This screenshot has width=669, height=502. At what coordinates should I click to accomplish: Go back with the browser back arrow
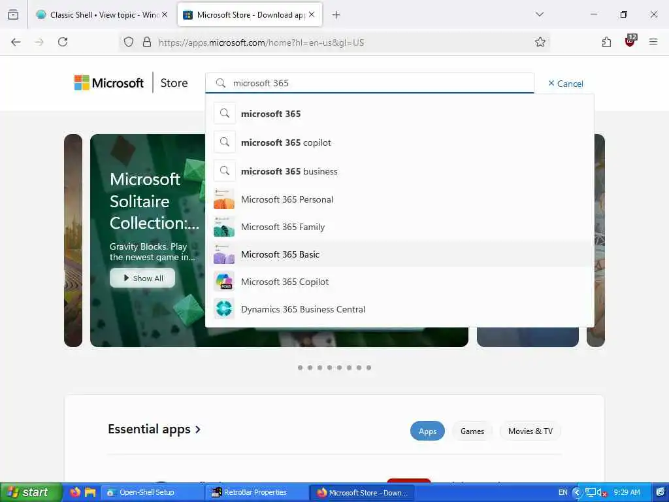click(x=16, y=42)
